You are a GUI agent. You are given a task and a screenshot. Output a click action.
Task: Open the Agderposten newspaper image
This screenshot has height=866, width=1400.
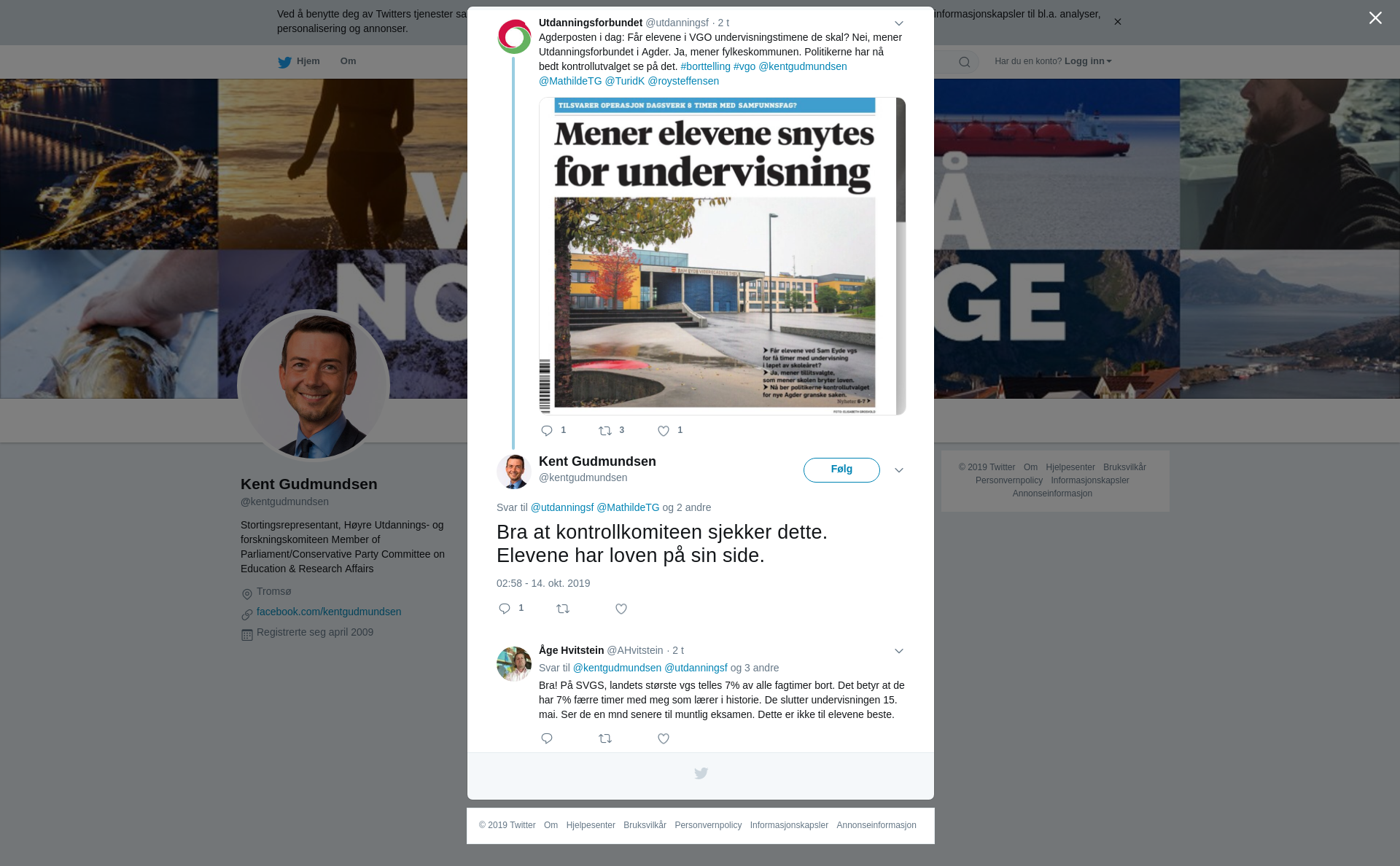click(x=723, y=256)
